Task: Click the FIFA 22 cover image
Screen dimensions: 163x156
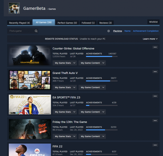Action: click(x=30, y=150)
